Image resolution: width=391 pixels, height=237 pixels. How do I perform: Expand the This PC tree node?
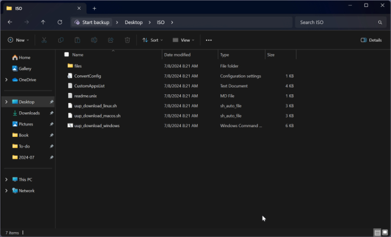click(x=6, y=179)
